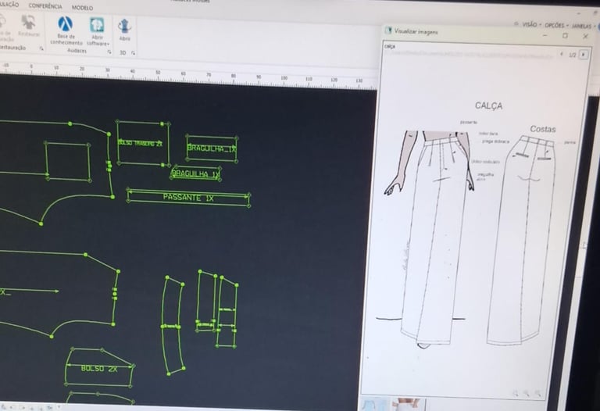Select the PASSANTE 1X pattern piece
This screenshot has height=411, width=600.
(188, 198)
